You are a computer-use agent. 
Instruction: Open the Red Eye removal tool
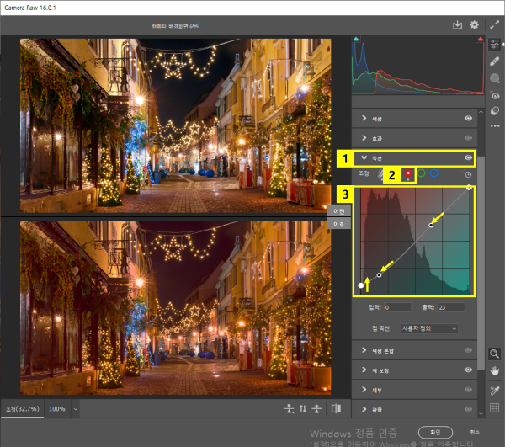click(x=496, y=95)
